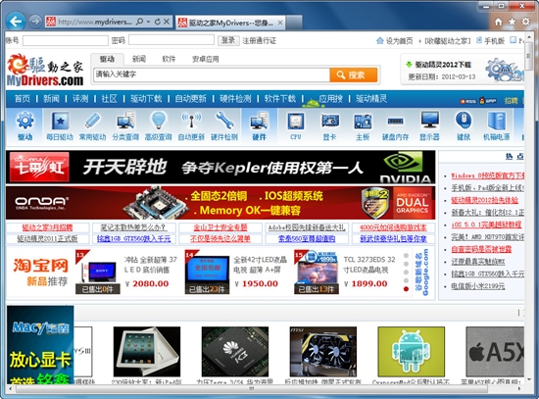
Task: Click the 请输入关键字 search box
Action: [212, 75]
